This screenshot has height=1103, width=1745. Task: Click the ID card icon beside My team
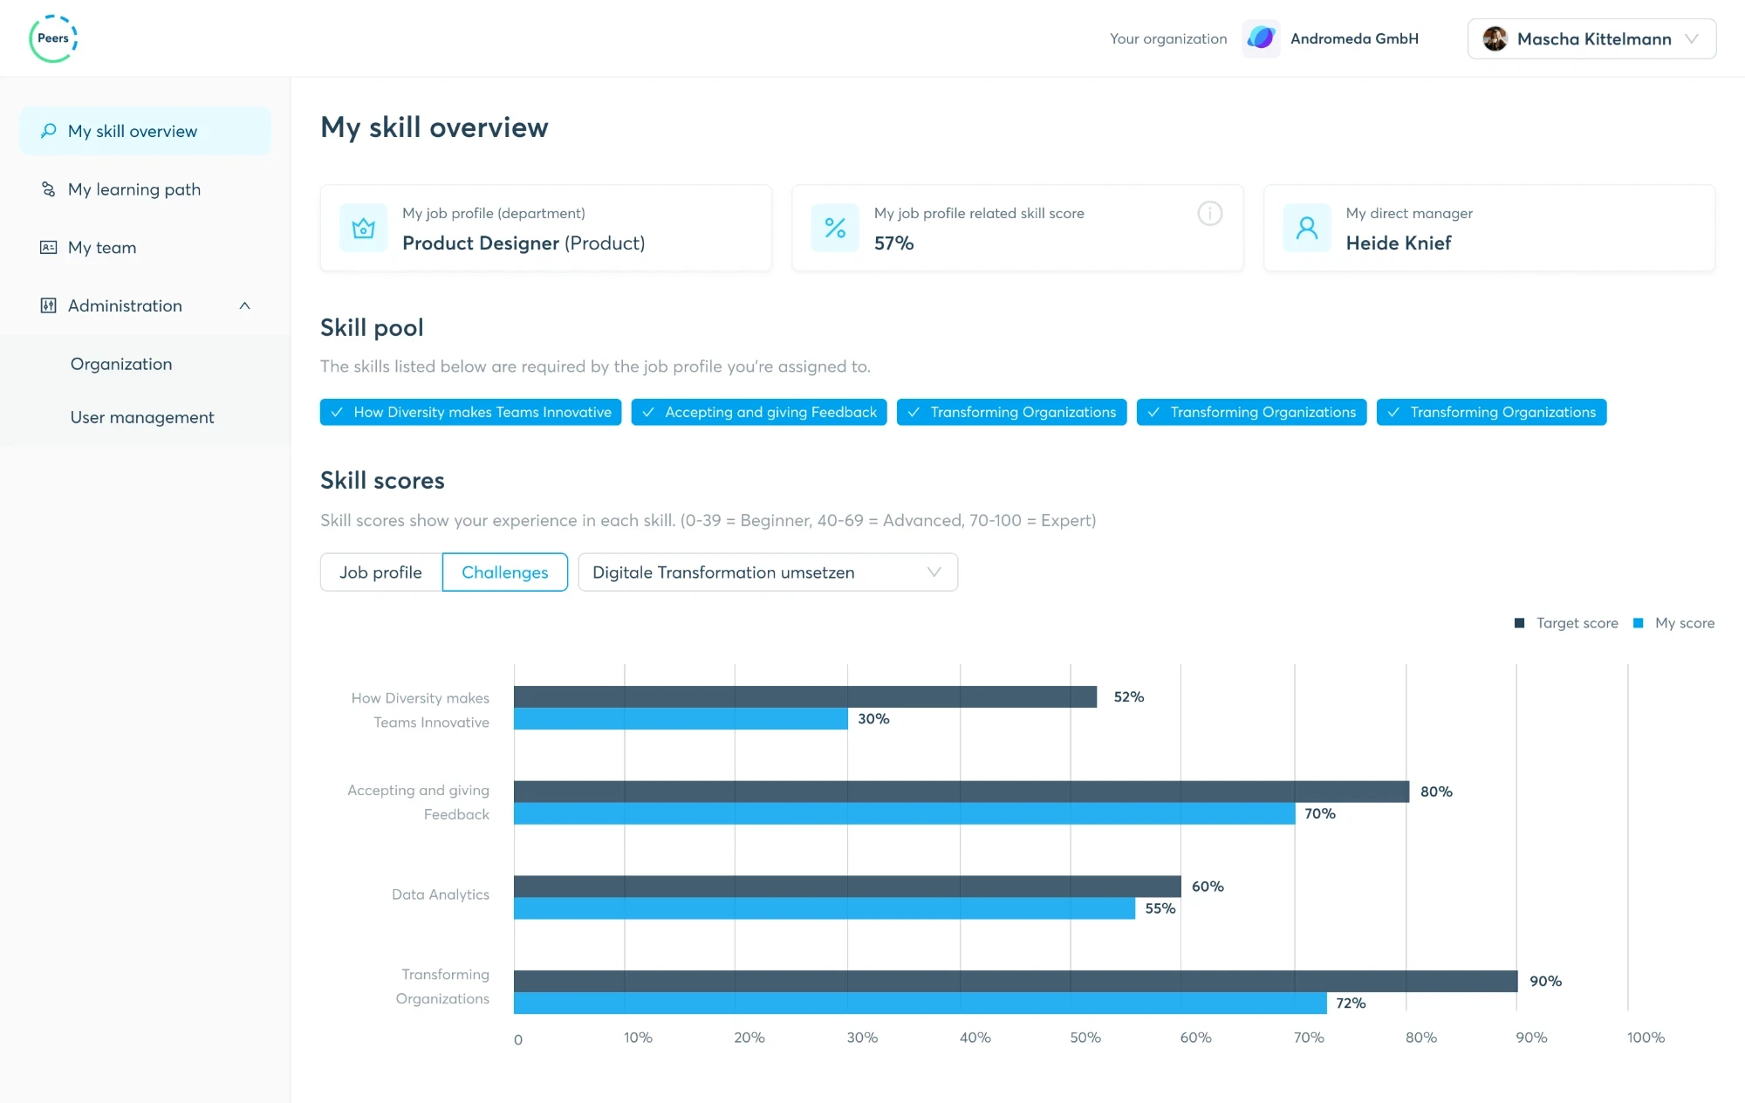click(x=49, y=248)
